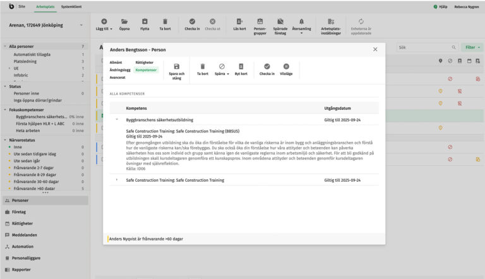Switch to the Systemklient tab

(70, 6)
